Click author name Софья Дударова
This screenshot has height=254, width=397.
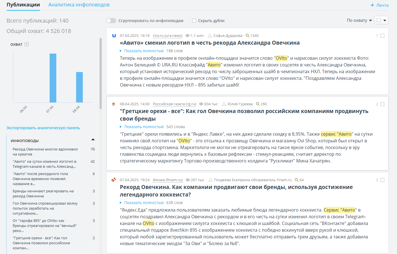pos(228,36)
